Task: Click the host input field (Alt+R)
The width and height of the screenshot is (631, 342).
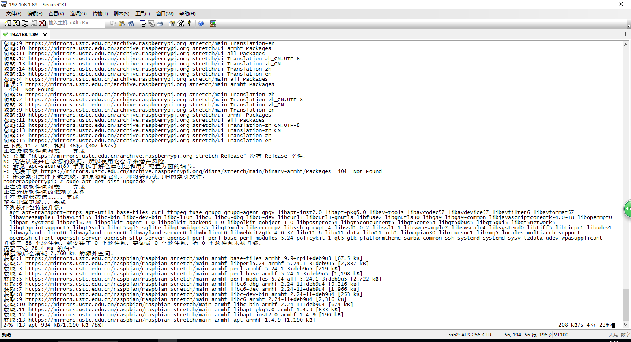Action: 77,23
